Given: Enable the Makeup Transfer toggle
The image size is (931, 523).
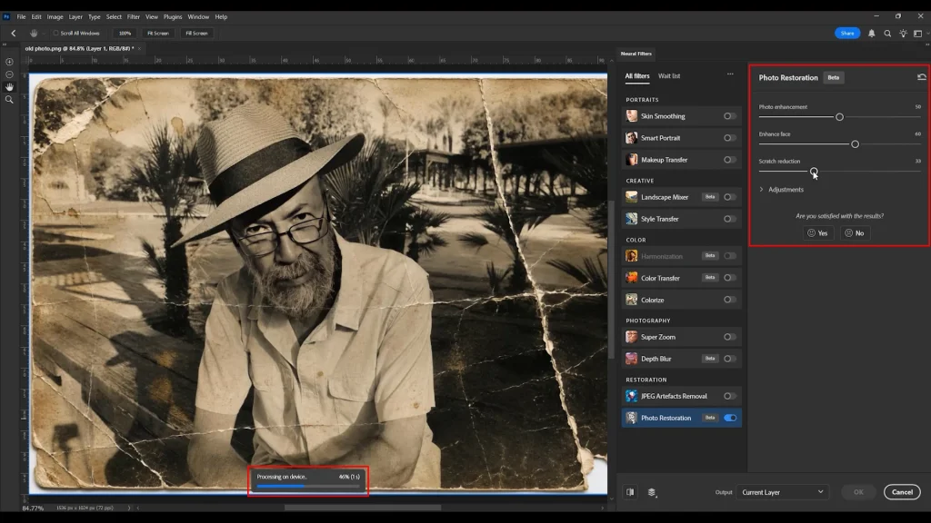Looking at the screenshot, I should 730,160.
